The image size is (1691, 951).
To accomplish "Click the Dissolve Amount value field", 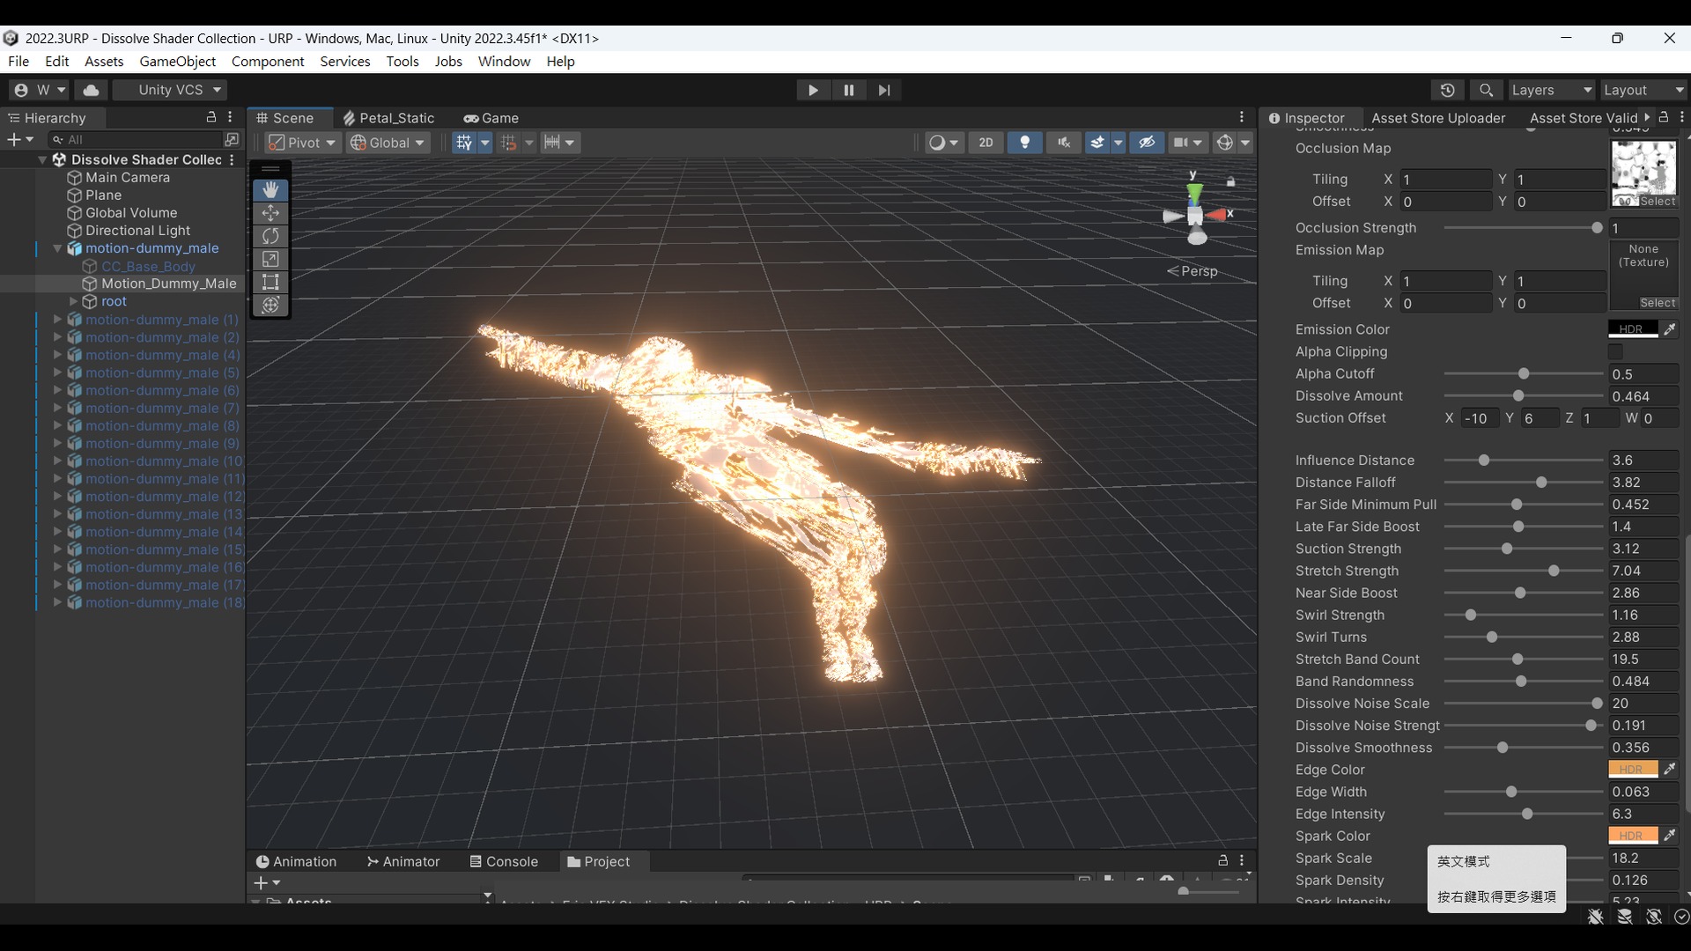I will [x=1643, y=396].
